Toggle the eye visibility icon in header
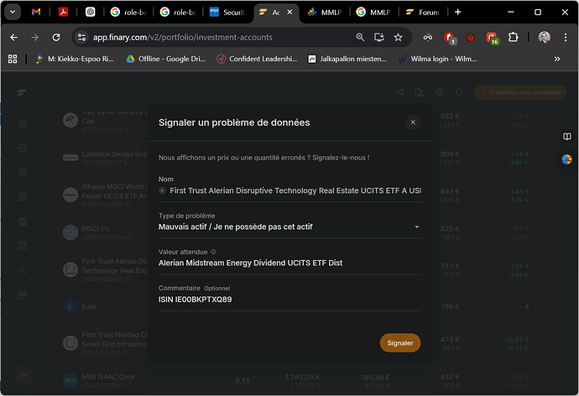Screen dimensions: 579x396 point(440,92)
